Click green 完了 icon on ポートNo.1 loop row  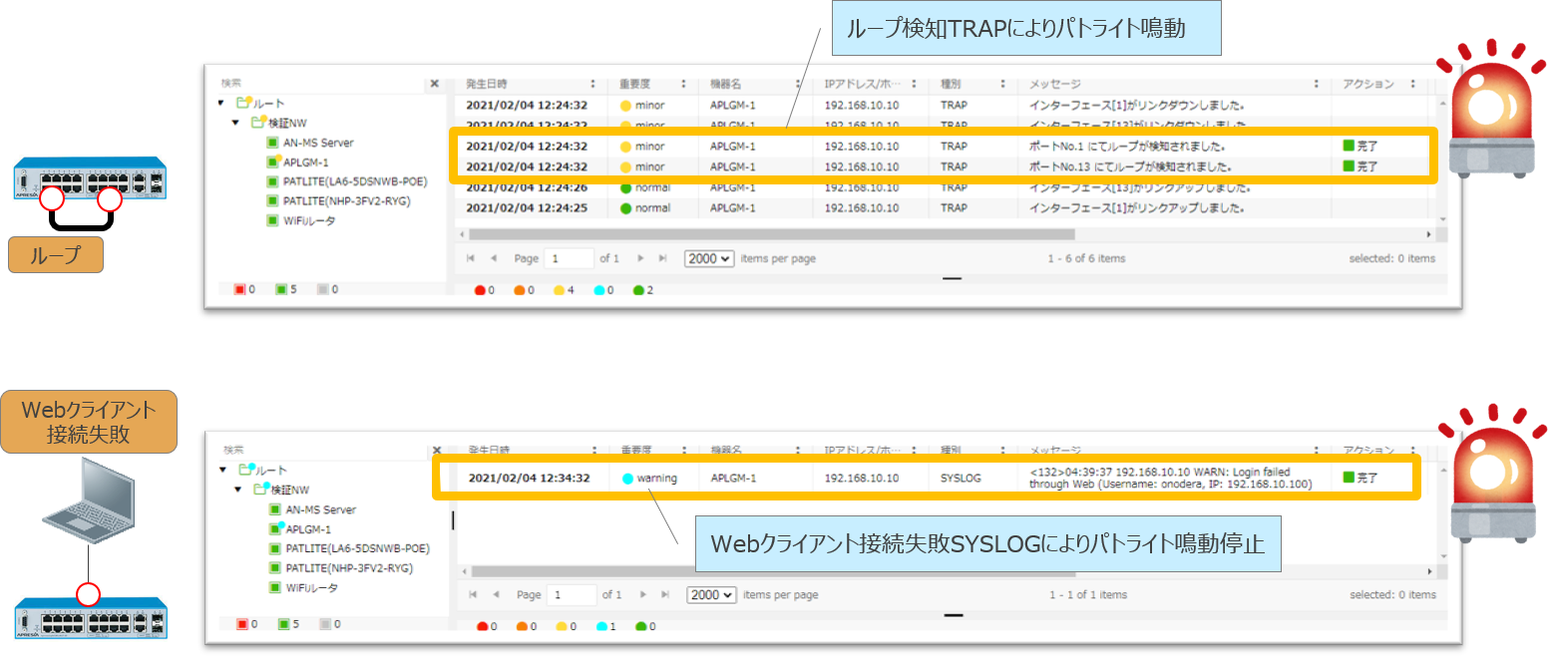click(1349, 146)
